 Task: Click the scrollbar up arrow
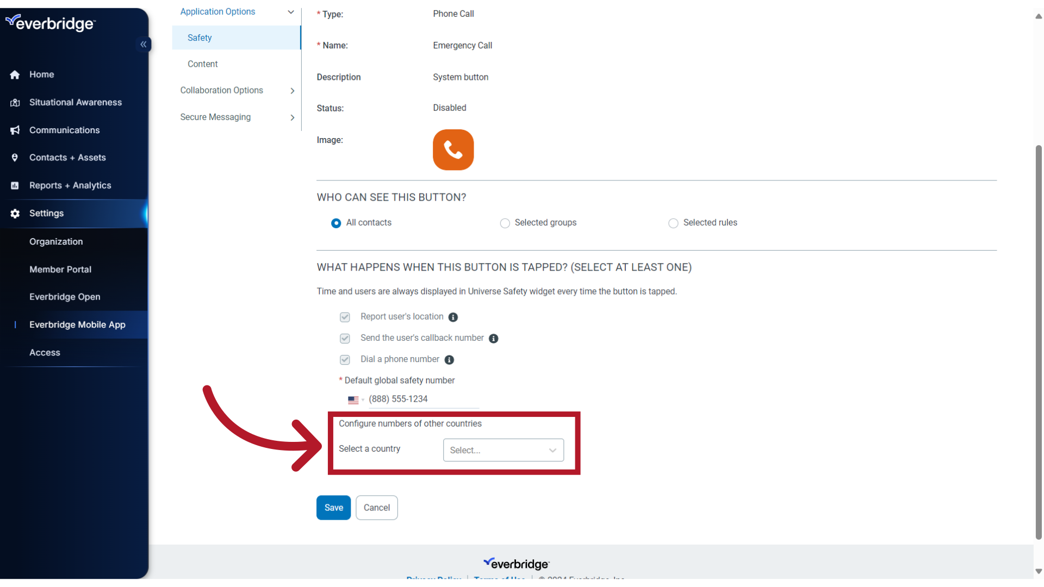tap(1039, 16)
